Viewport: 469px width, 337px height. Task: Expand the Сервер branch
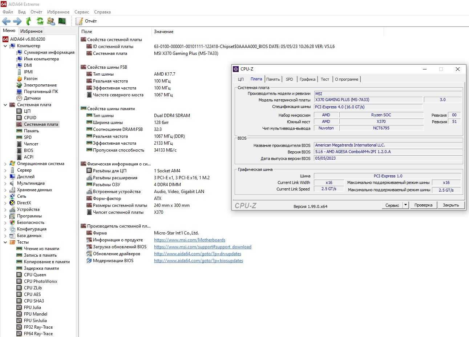click(x=5, y=170)
